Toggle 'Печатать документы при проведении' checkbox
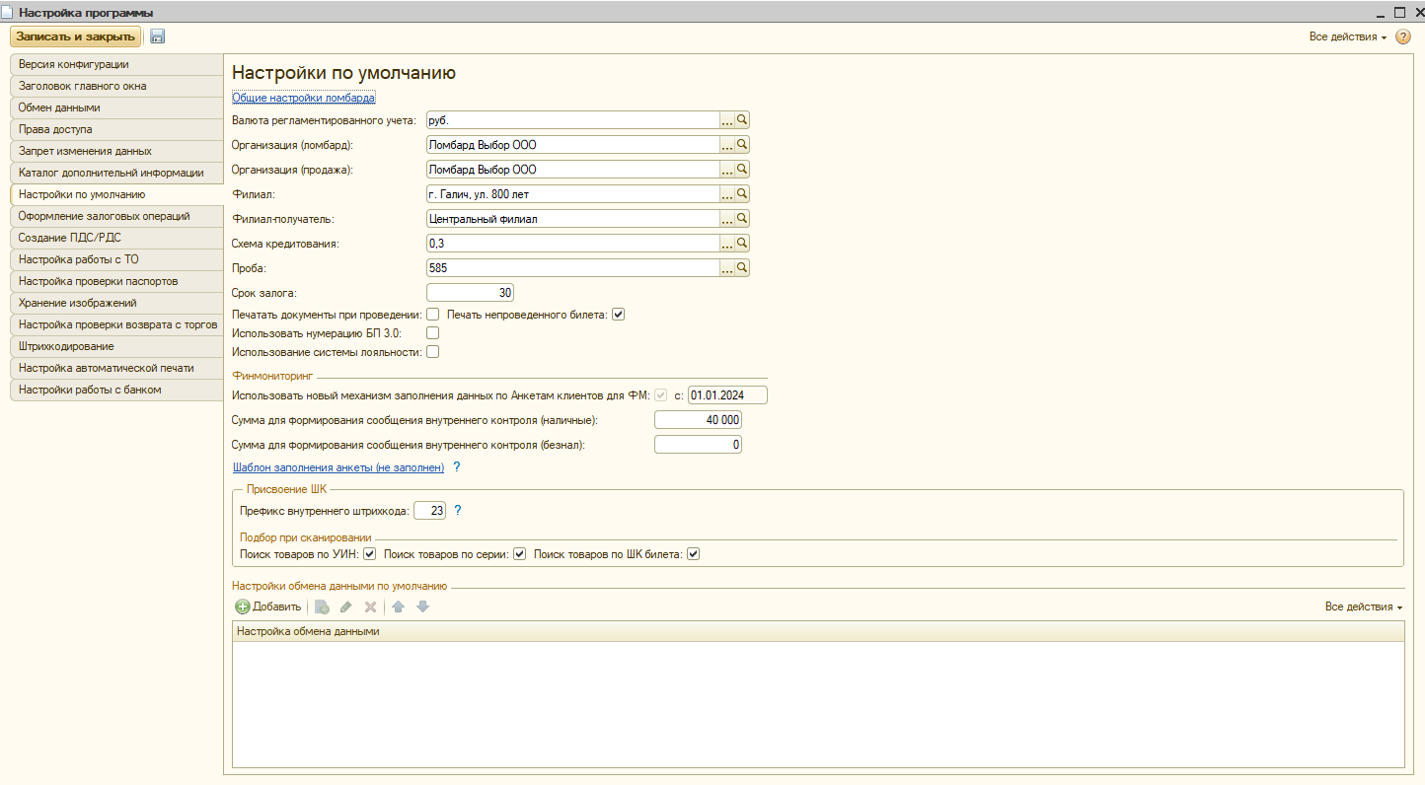 tap(432, 315)
